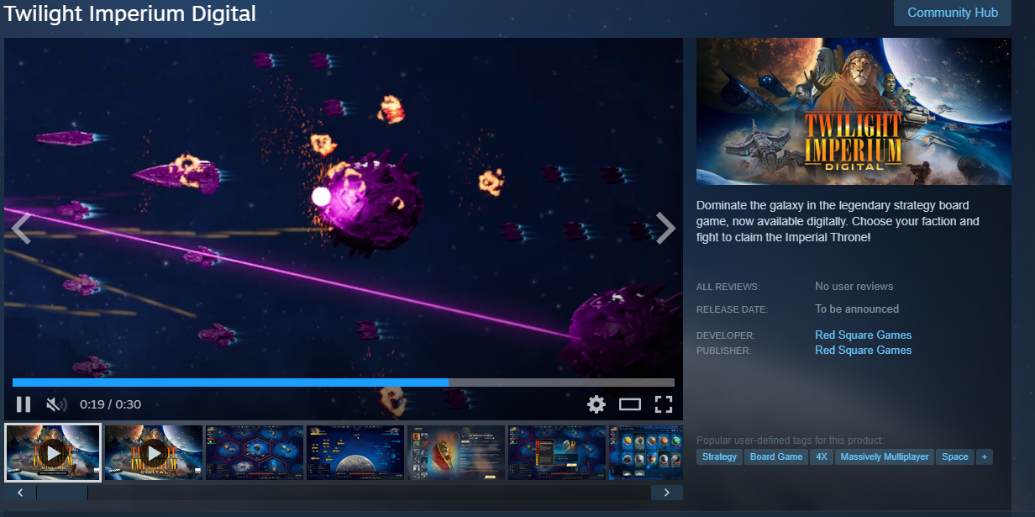
Task: Click the Twilight Imperium Digital header image
Action: pyautogui.click(x=854, y=111)
